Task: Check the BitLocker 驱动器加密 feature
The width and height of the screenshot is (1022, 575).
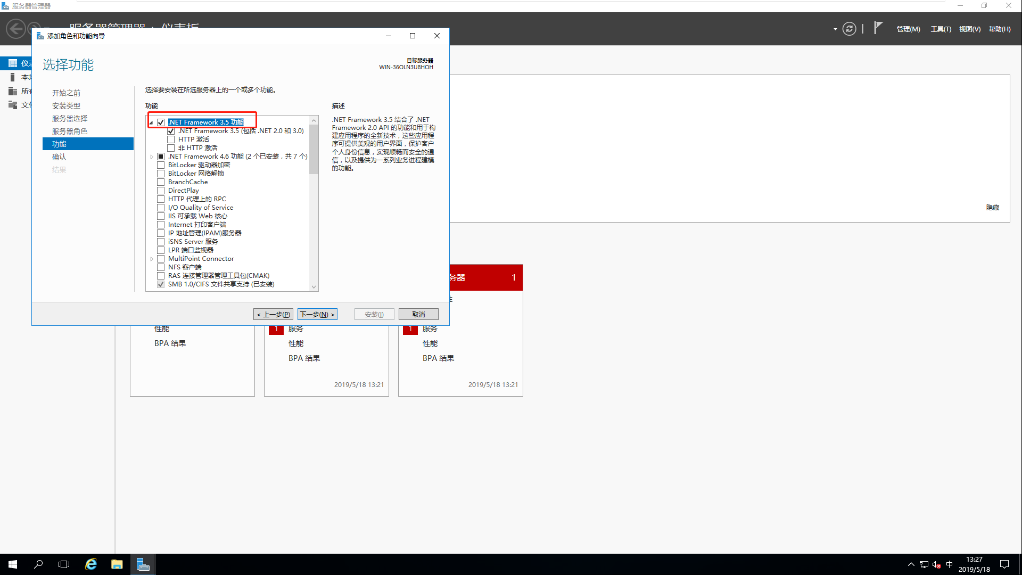Action: point(161,165)
